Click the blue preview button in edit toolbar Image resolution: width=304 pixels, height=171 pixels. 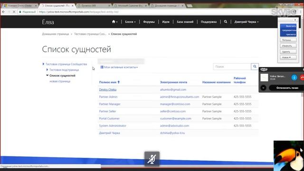click(288, 30)
